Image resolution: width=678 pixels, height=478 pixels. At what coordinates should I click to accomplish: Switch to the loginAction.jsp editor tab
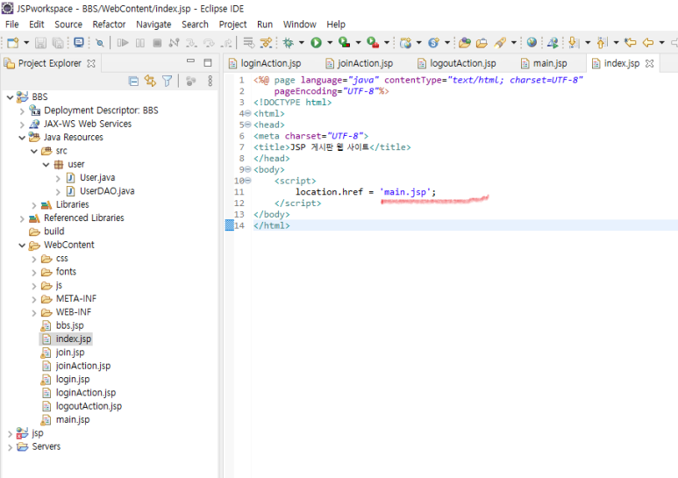coord(265,63)
